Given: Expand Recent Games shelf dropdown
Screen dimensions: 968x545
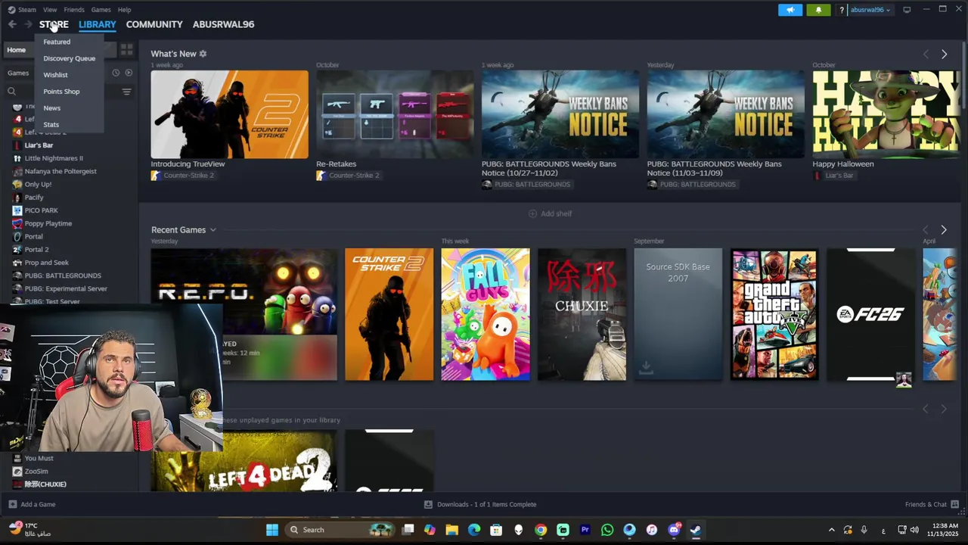Looking at the screenshot, I should coord(213,230).
